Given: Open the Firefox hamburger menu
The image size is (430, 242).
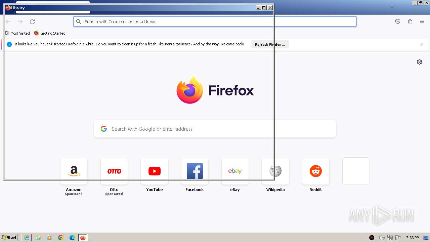Looking at the screenshot, I should point(422,22).
